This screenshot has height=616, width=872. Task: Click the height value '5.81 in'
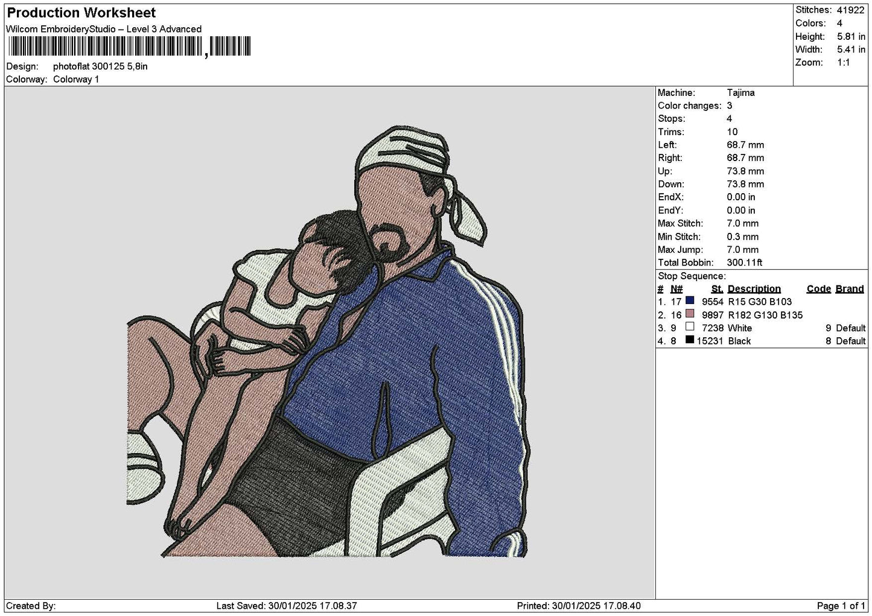851,37
